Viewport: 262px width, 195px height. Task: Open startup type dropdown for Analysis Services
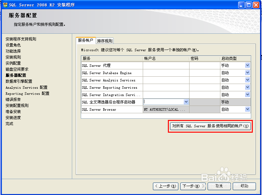(x=247, y=80)
